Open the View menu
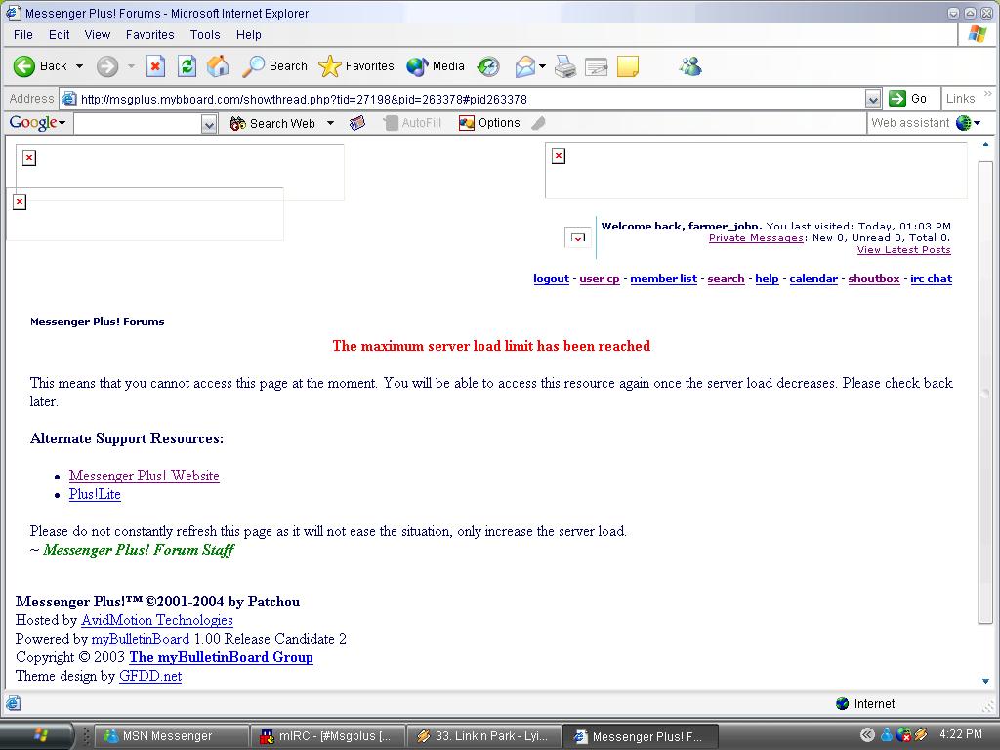1000x750 pixels. coord(98,35)
